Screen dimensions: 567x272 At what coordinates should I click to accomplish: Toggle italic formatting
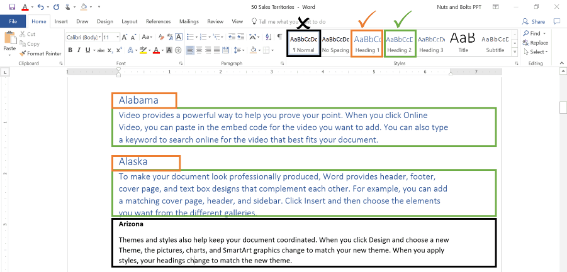79,50
